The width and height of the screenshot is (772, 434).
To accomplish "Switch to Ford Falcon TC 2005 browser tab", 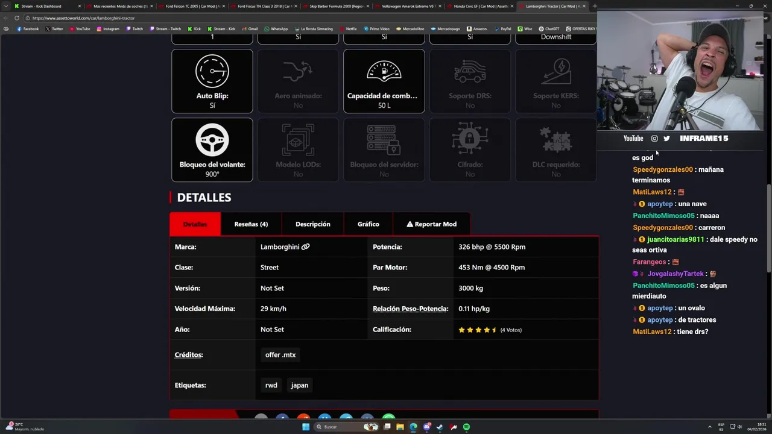I will [x=192, y=6].
